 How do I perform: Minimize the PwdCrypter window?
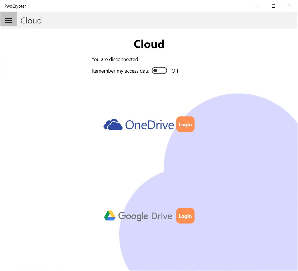point(257,6)
